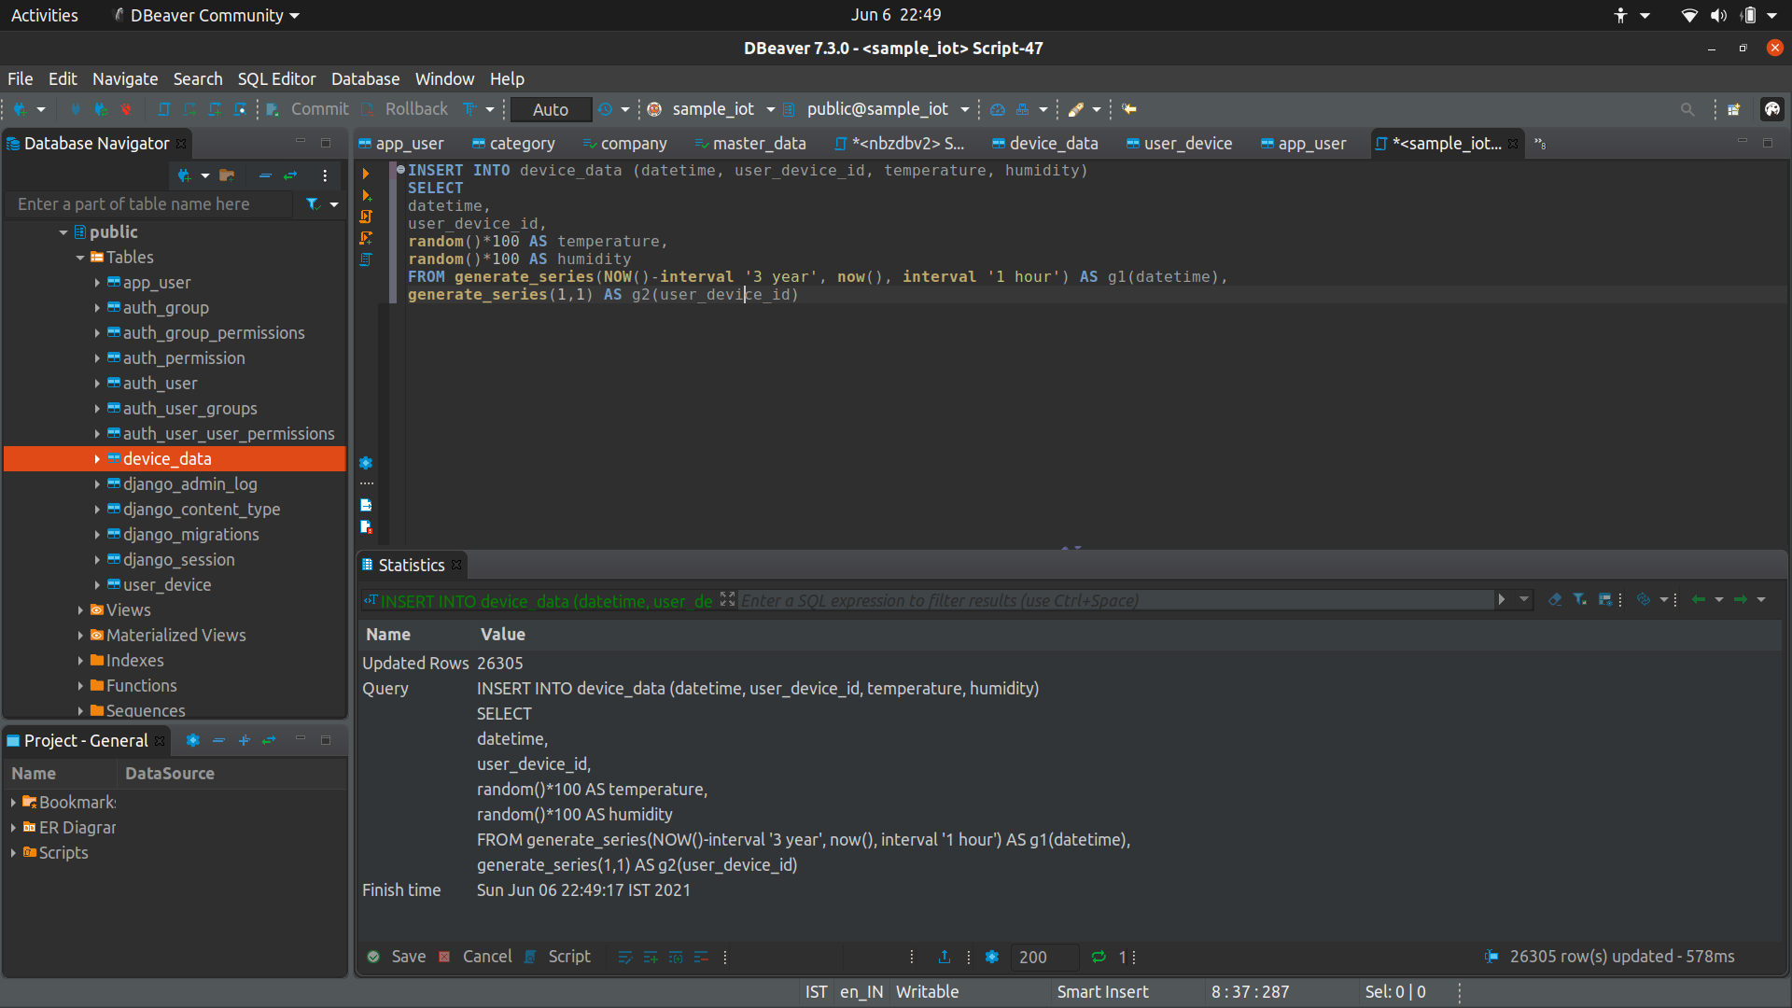
Task: Toggle the transaction mode icon before Commit
Action: (x=273, y=109)
